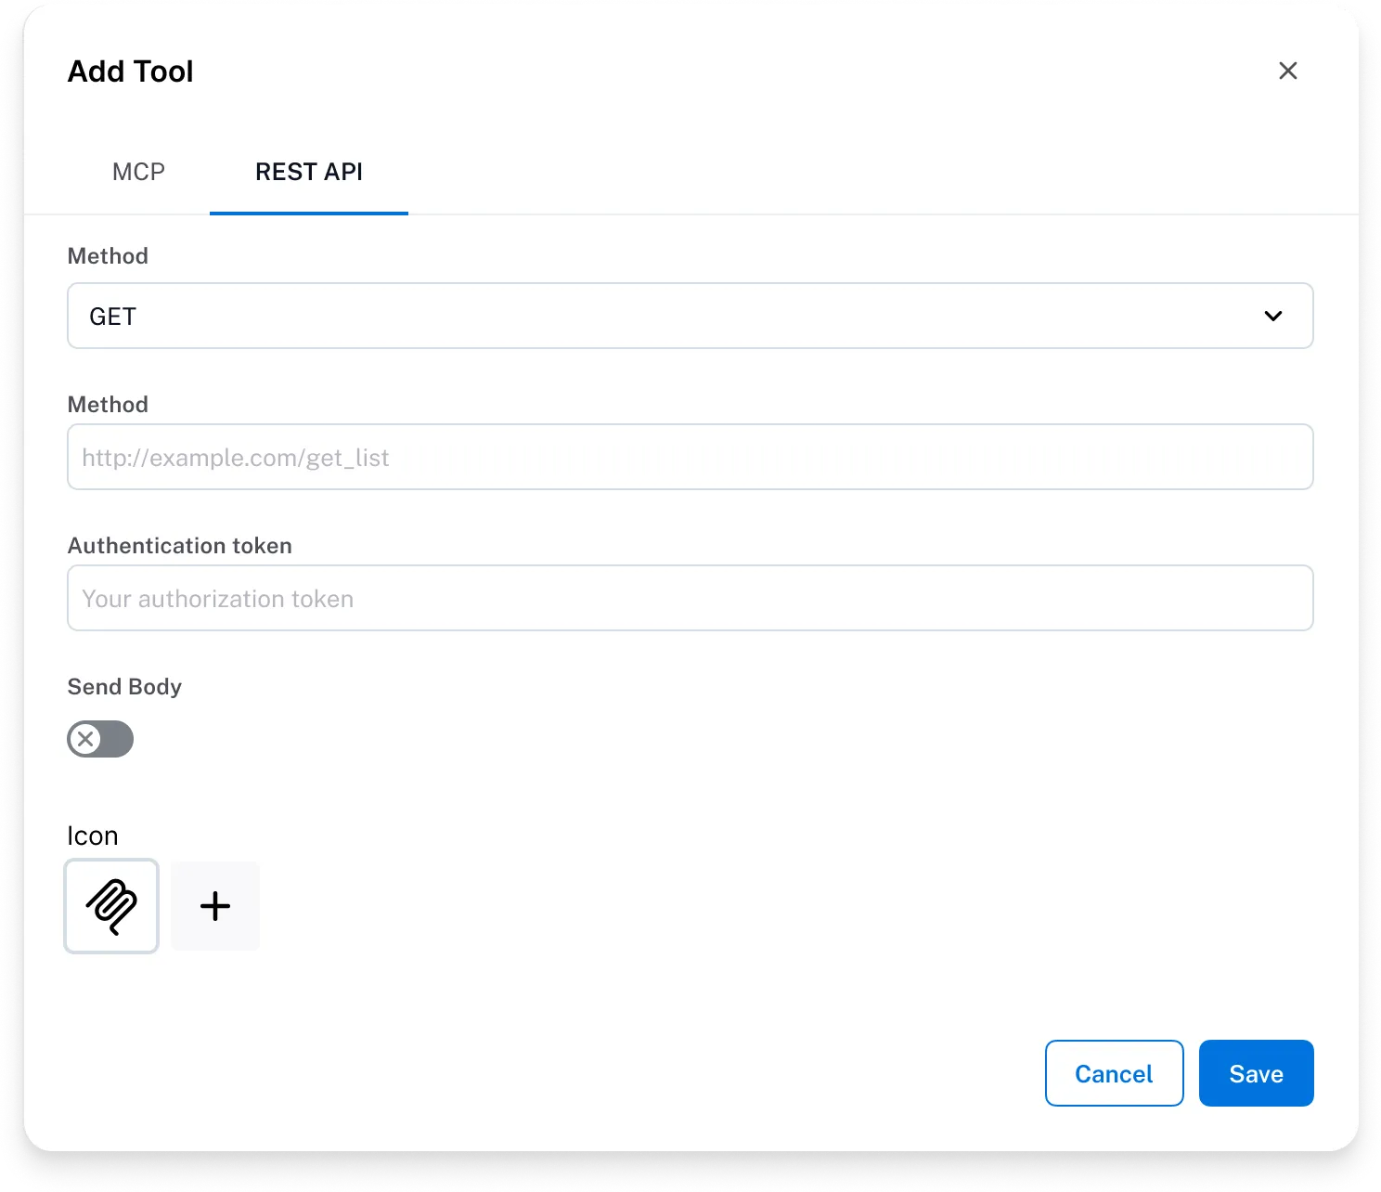Screen dimensions: 1381x1192
Task: Cancel adding the tool
Action: click(1114, 1073)
